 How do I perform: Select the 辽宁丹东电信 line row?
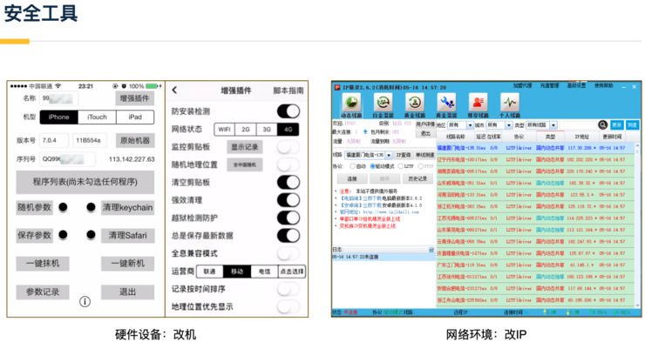[535, 159]
